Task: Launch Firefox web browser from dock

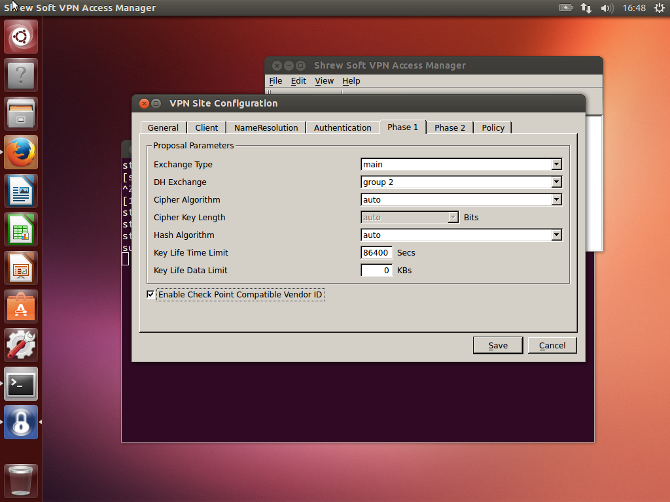Action: pyautogui.click(x=21, y=152)
